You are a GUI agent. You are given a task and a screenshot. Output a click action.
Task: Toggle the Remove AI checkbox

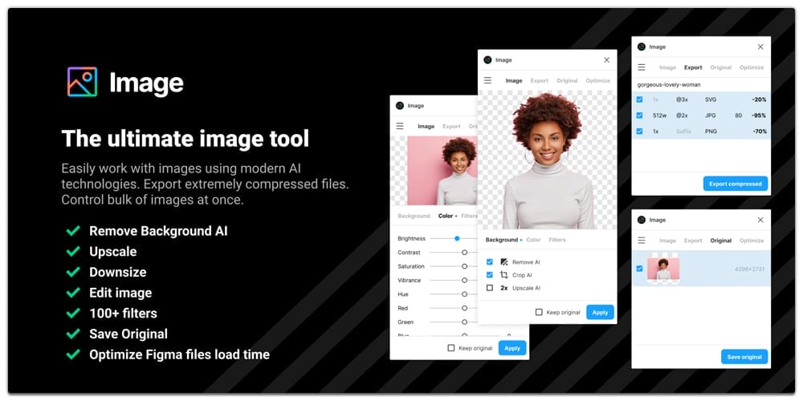[x=490, y=262]
